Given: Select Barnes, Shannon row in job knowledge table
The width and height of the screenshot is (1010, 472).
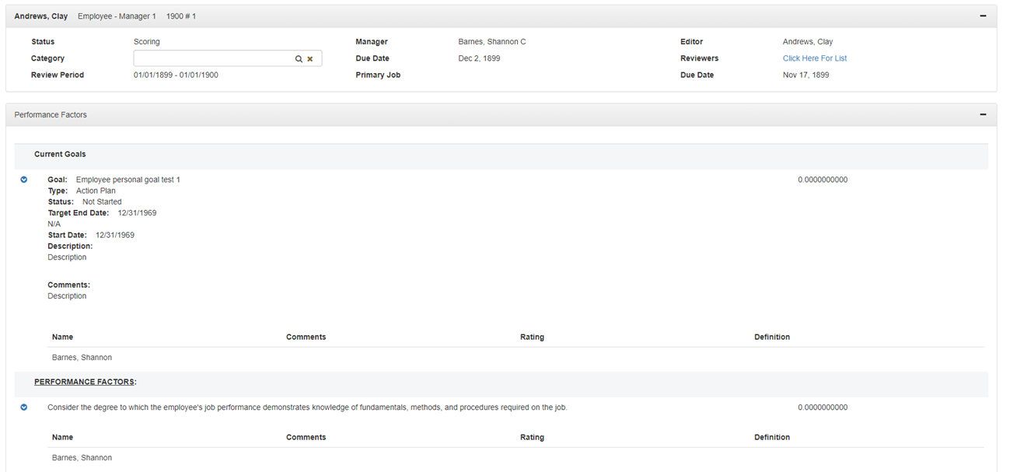Looking at the screenshot, I should tap(82, 458).
